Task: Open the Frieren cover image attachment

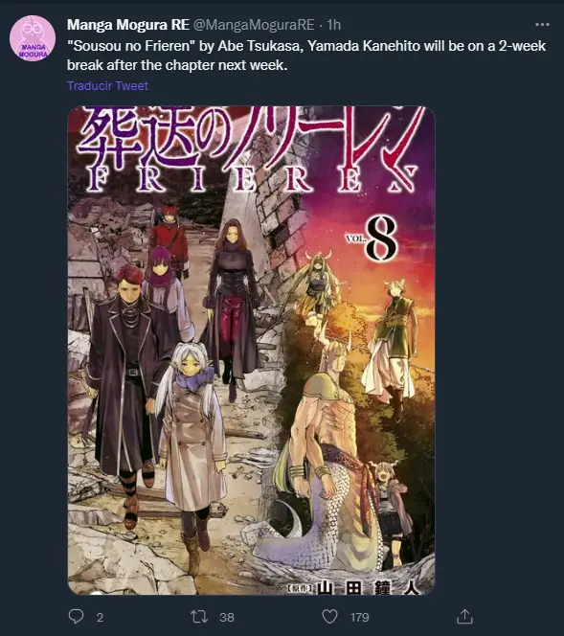Action: tap(251, 351)
